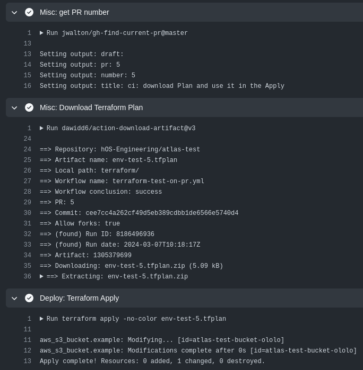Expand the 'Extracting: env-test-5.tfplan.zip' log group
The width and height of the screenshot is (363, 370).
(x=42, y=276)
